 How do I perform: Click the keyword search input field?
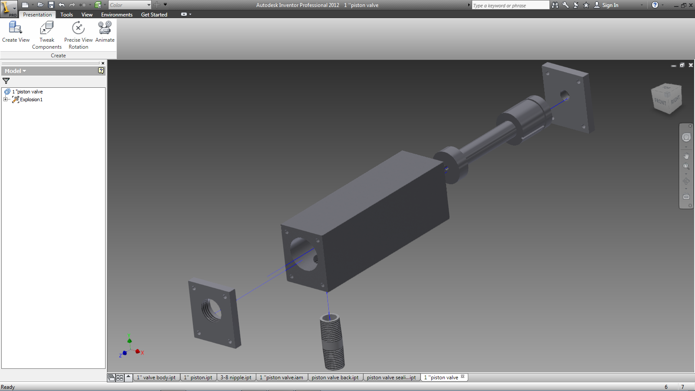click(510, 5)
